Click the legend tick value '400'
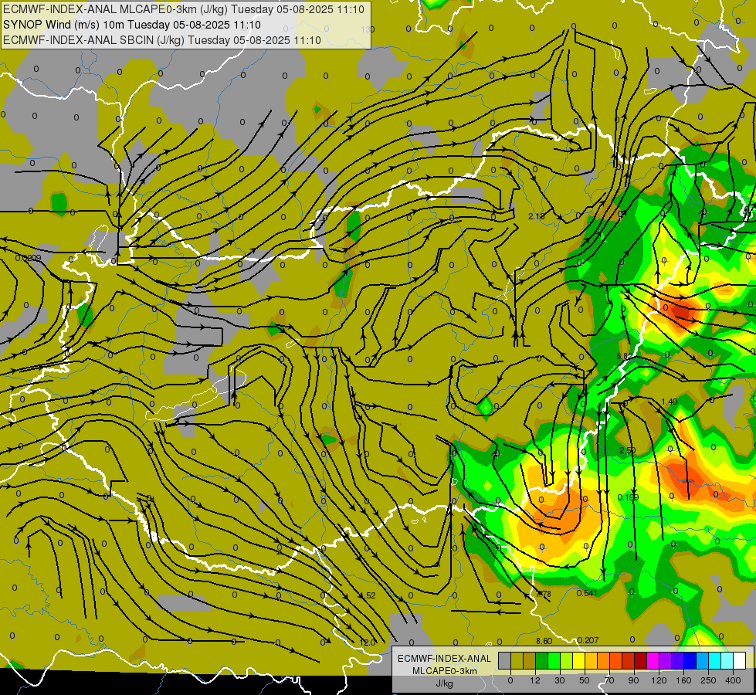This screenshot has height=695, width=756. [733, 680]
